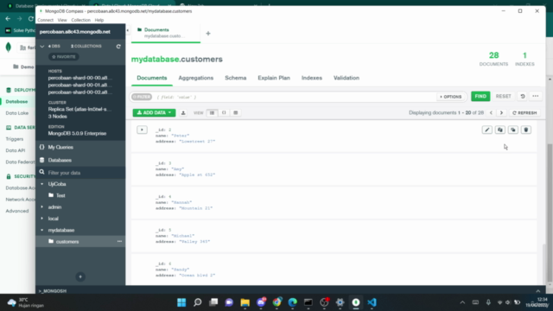Open Visual Studio Code from taskbar
The height and width of the screenshot is (311, 553).
pyautogui.click(x=372, y=302)
